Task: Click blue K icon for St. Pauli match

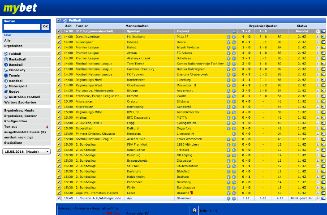Action: tap(234, 166)
